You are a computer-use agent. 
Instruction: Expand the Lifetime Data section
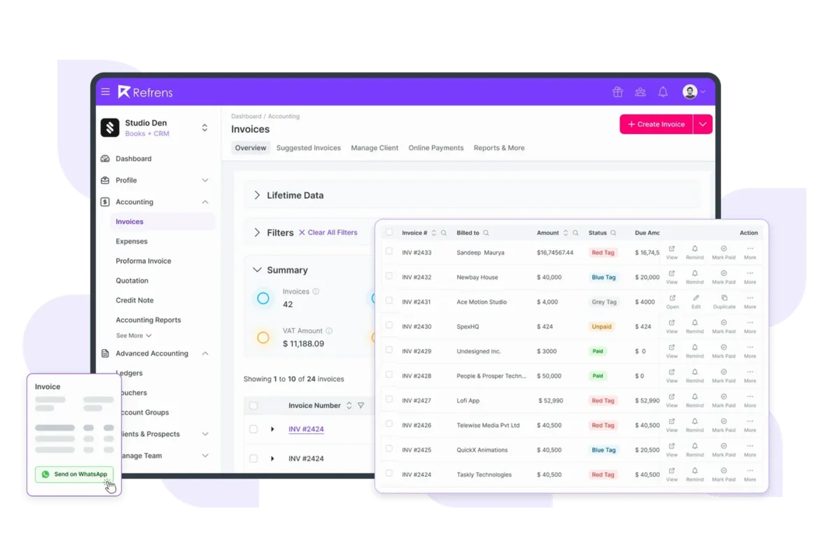257,195
